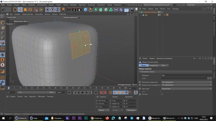Image resolution: width=216 pixels, height=121 pixels.
Task: Select the Cube object in the object manager
Action: click(146, 15)
